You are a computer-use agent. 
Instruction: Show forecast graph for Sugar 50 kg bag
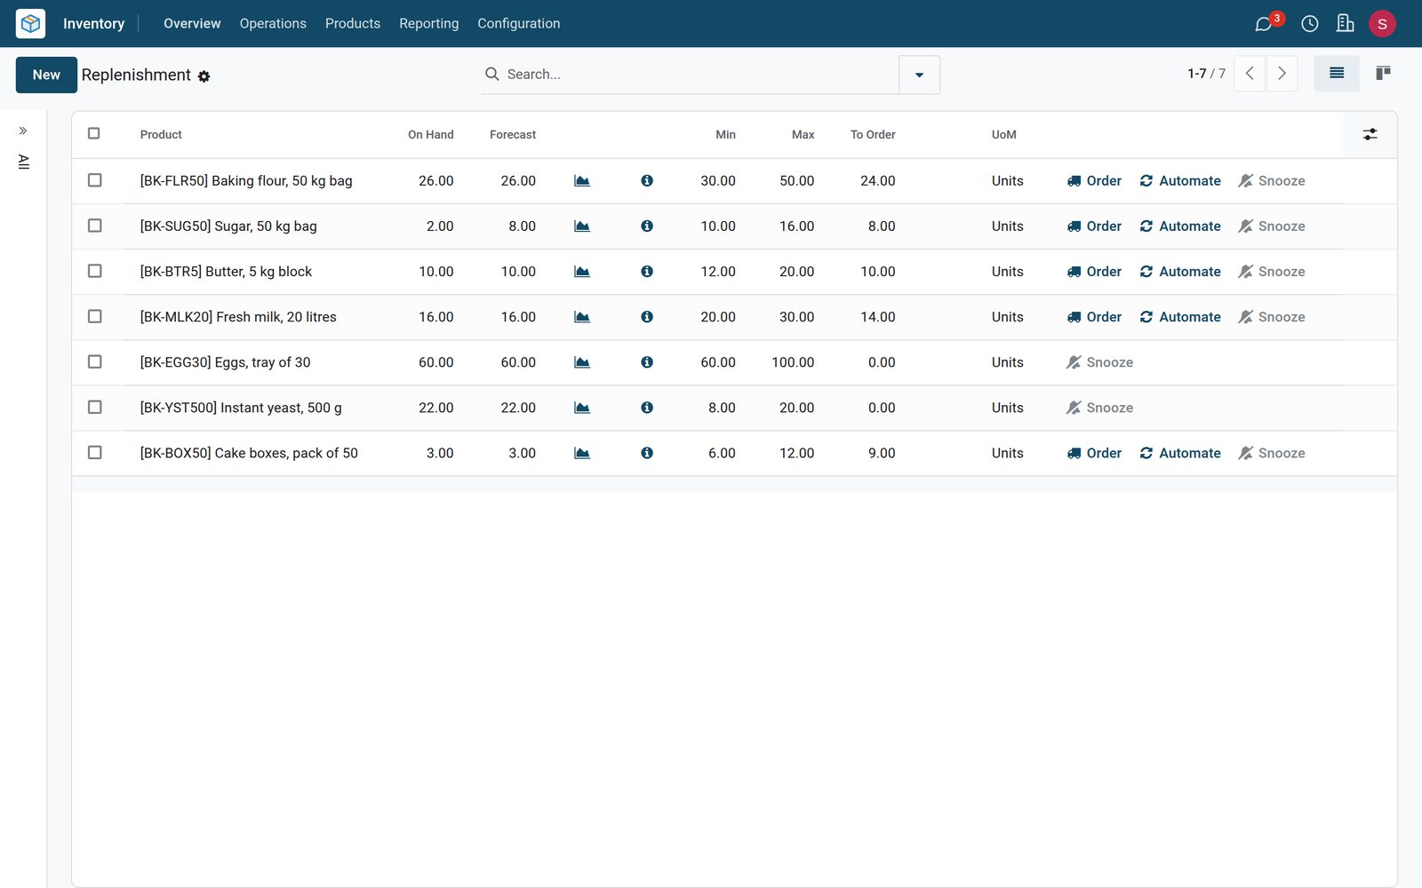(582, 226)
